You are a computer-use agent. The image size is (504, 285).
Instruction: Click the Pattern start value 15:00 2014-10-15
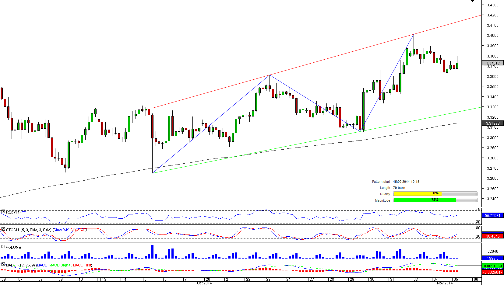coord(406,182)
